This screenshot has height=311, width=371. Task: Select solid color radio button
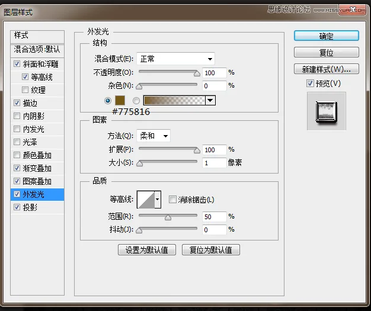tap(108, 101)
